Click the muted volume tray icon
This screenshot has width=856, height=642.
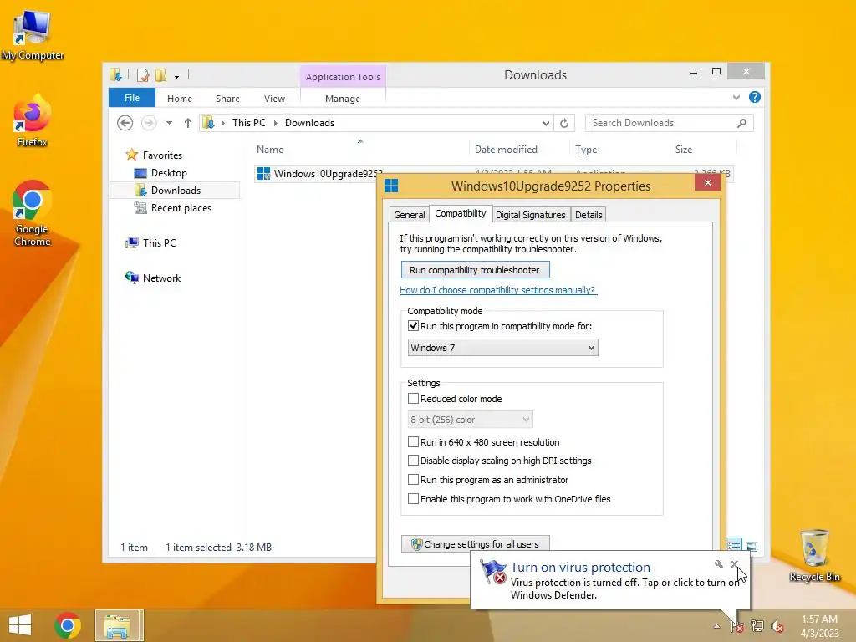point(777,626)
